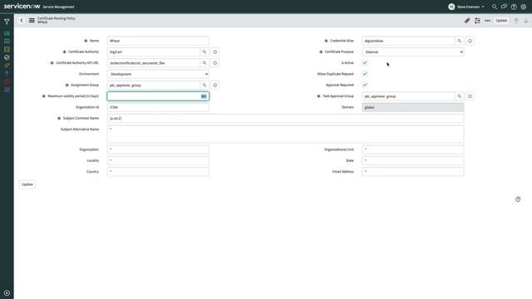Open personalize form settings sliders icon
Screen dimensions: 532x299
[477, 21]
